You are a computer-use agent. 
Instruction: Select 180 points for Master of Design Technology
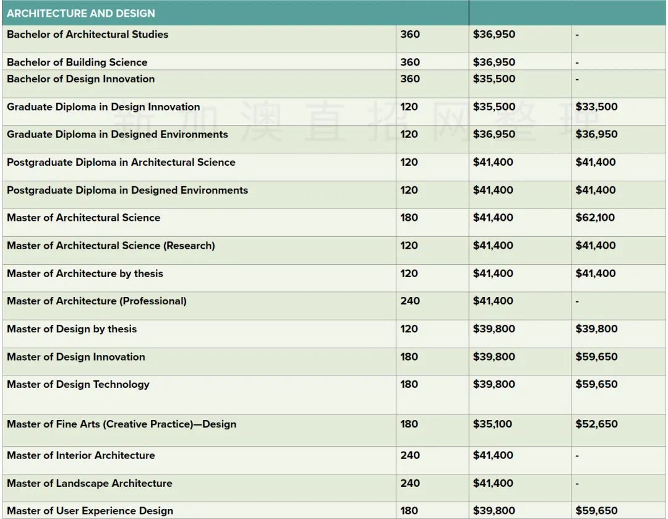[x=409, y=384]
